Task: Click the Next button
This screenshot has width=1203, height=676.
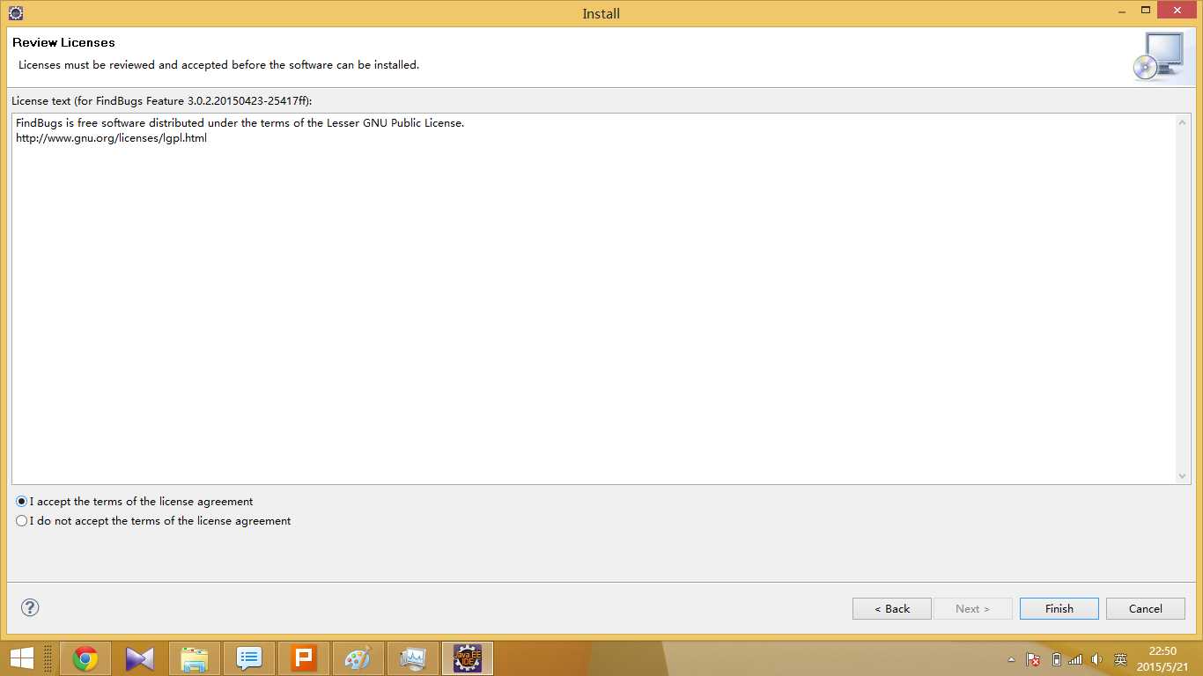Action: [x=973, y=608]
